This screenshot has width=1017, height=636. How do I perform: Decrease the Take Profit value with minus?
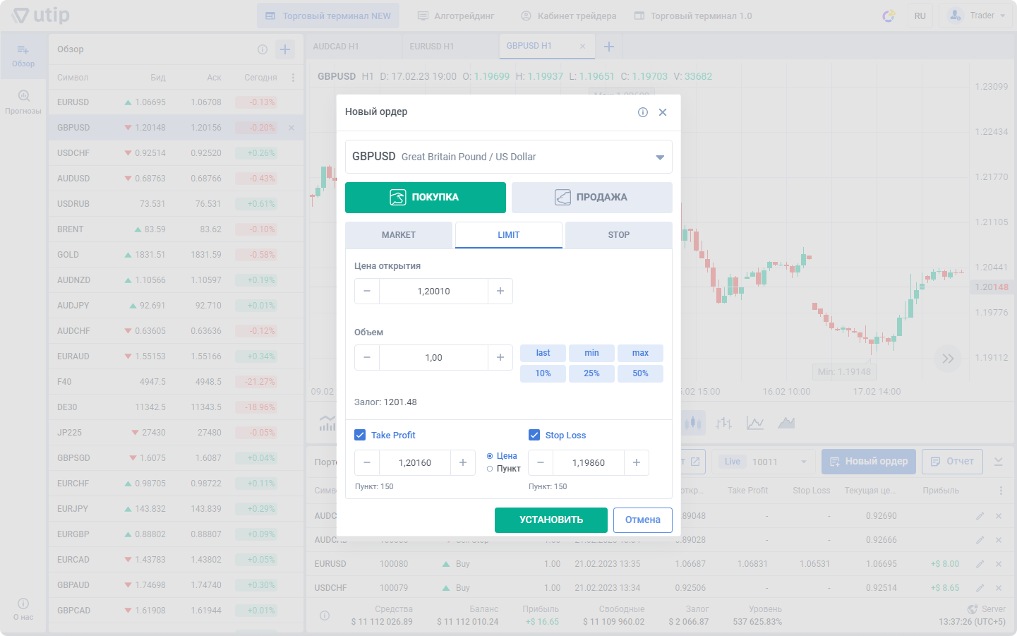pos(367,462)
